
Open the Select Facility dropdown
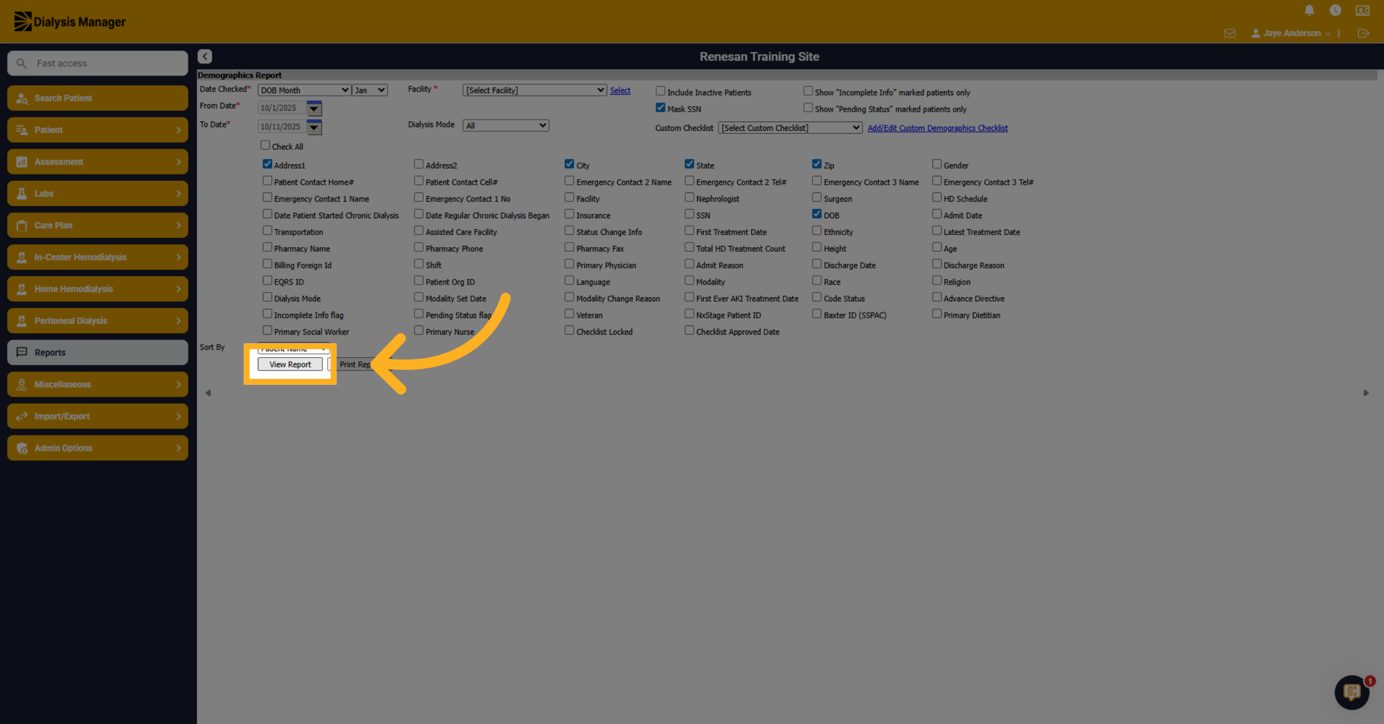point(534,90)
